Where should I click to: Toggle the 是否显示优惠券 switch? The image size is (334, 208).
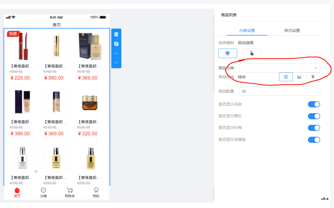[x=314, y=139]
